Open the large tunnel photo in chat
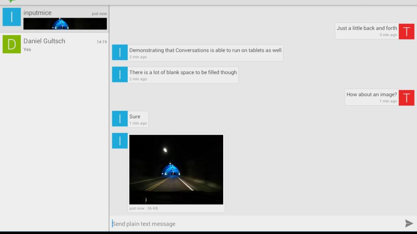Image resolution: width=417 pixels, height=234 pixels. click(176, 169)
